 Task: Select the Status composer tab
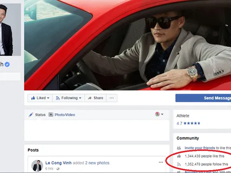click(37, 115)
